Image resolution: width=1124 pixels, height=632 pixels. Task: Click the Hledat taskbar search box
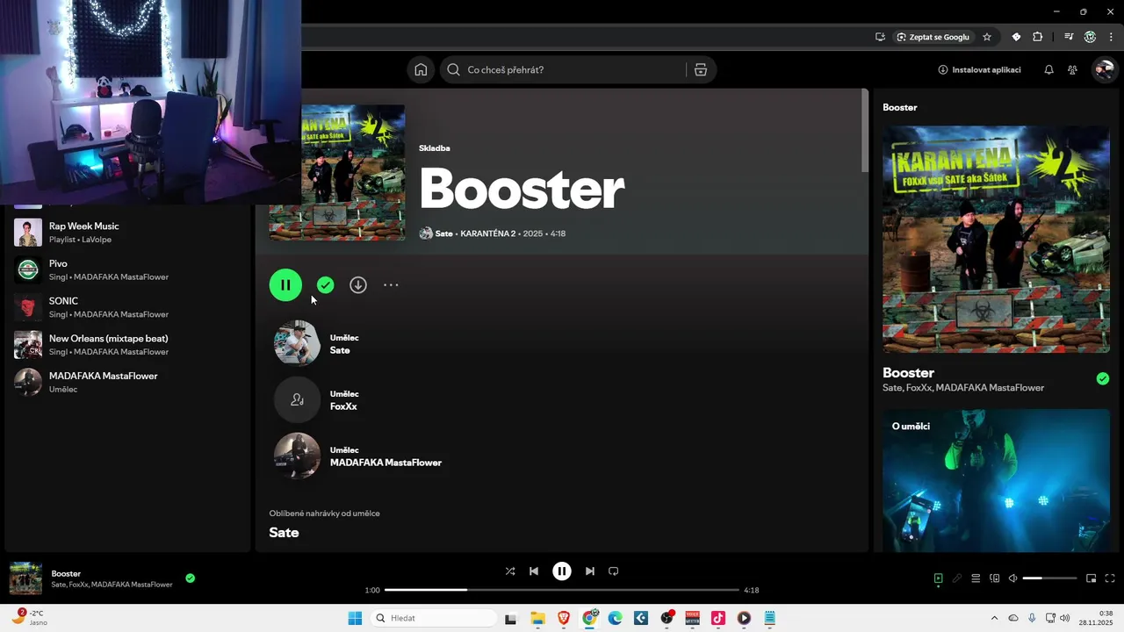[434, 618]
